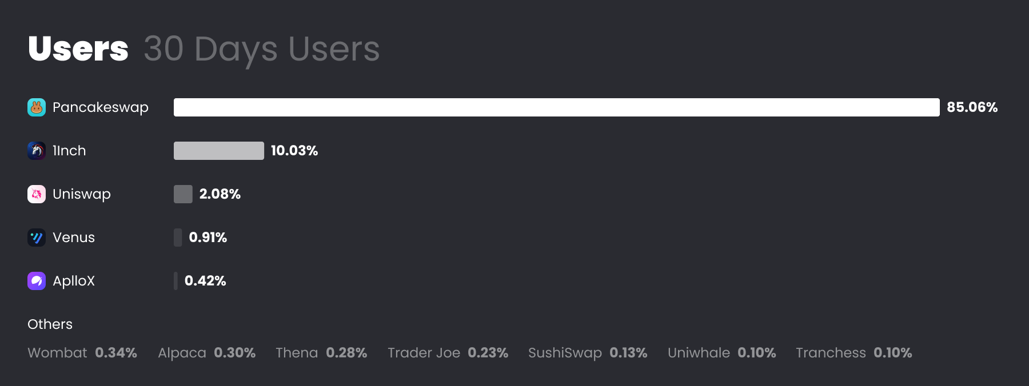Click Tranchess 0.10% entry
This screenshot has width=1029, height=386.
tap(854, 353)
